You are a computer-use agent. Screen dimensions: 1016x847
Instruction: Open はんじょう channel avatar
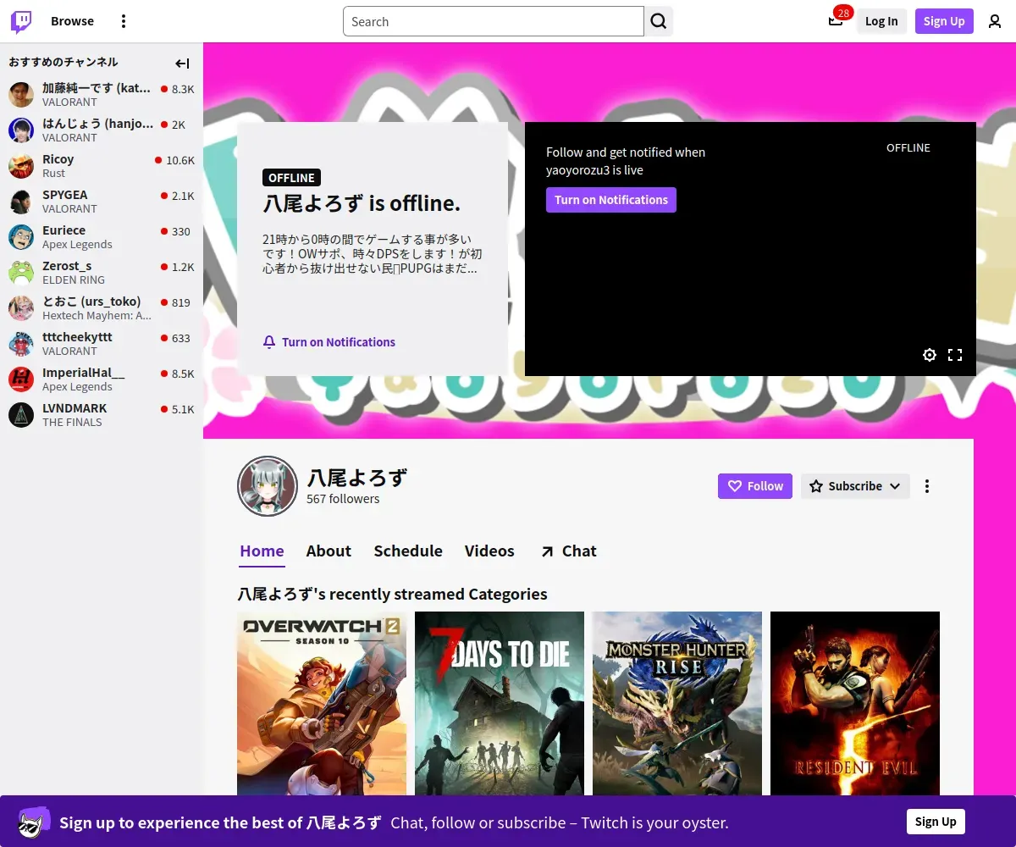21,130
